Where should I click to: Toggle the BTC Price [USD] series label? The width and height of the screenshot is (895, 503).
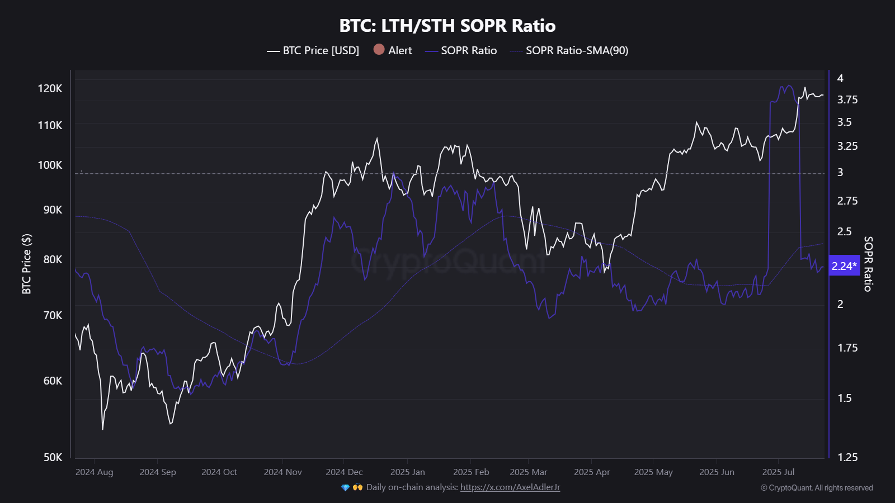(321, 50)
